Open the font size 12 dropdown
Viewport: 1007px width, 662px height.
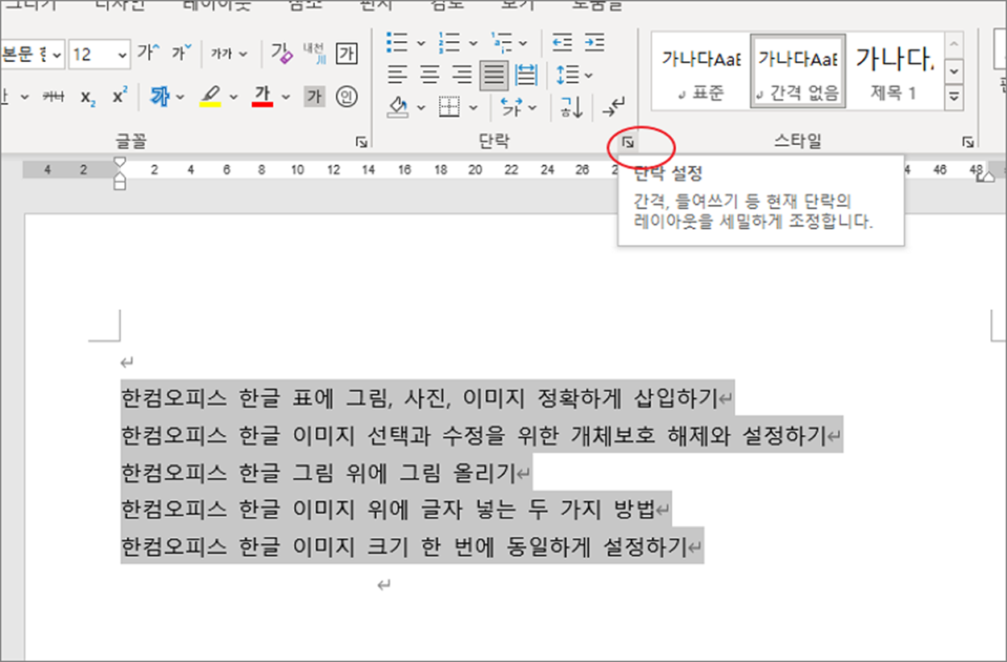click(122, 54)
